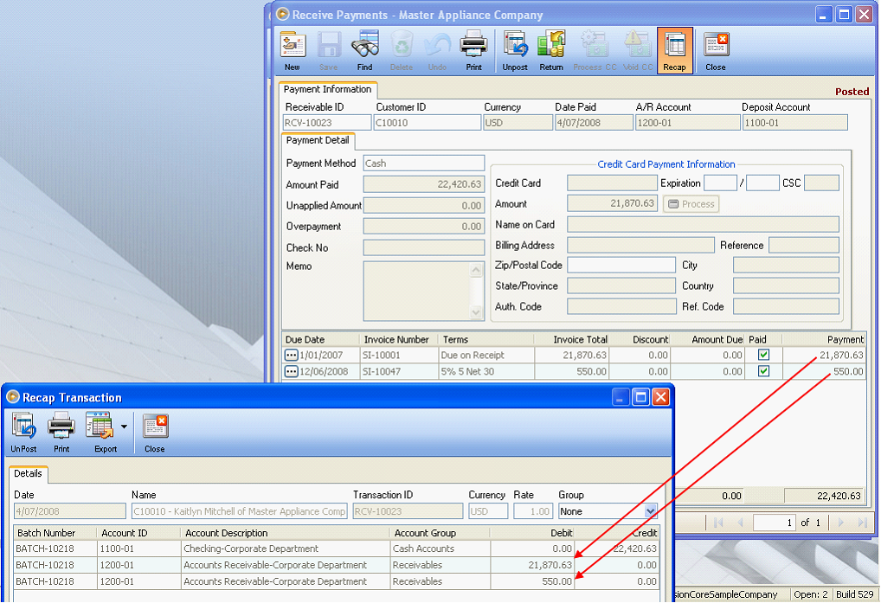Image resolution: width=881 pixels, height=603 pixels.
Task: Click the 5% 5 Net 30 terms cell
Action: [x=486, y=372]
